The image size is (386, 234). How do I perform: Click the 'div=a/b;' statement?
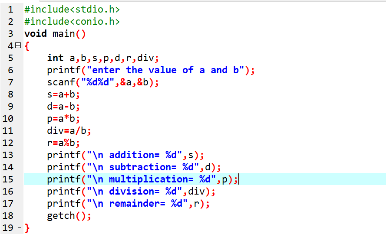click(x=69, y=131)
